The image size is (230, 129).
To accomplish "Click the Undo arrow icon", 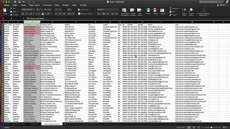I will point(24,2).
